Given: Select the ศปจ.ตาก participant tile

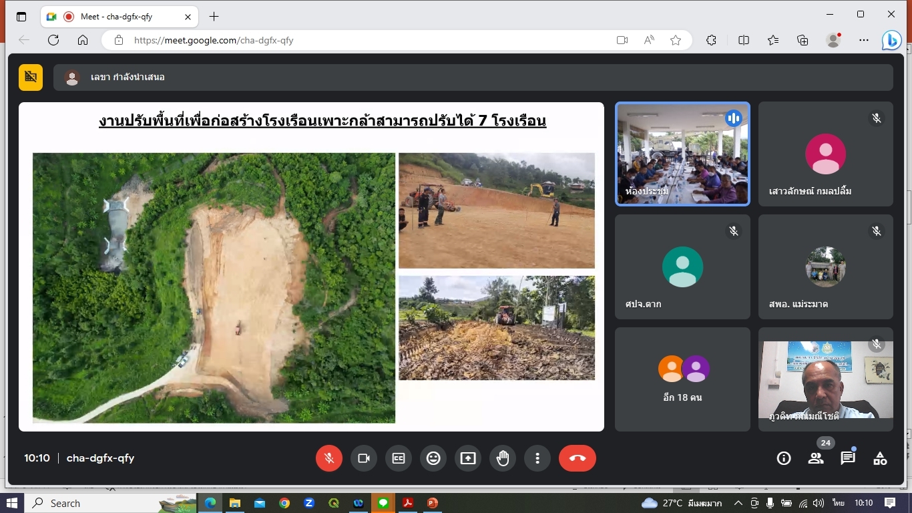Looking at the screenshot, I should (682, 267).
